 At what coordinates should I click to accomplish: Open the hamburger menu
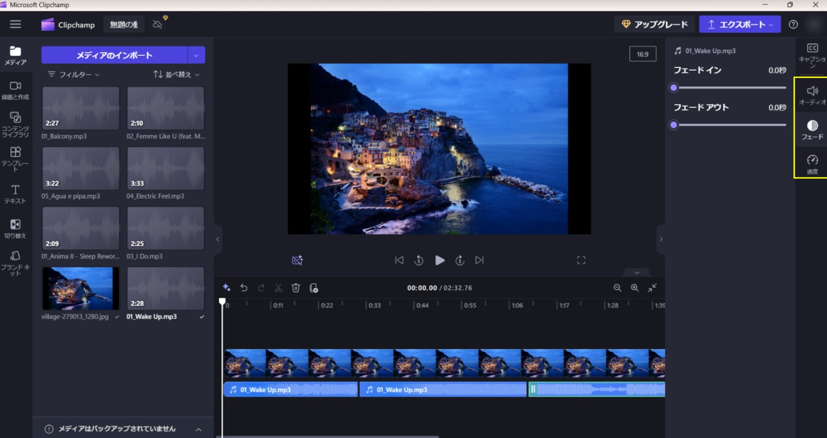tap(16, 25)
